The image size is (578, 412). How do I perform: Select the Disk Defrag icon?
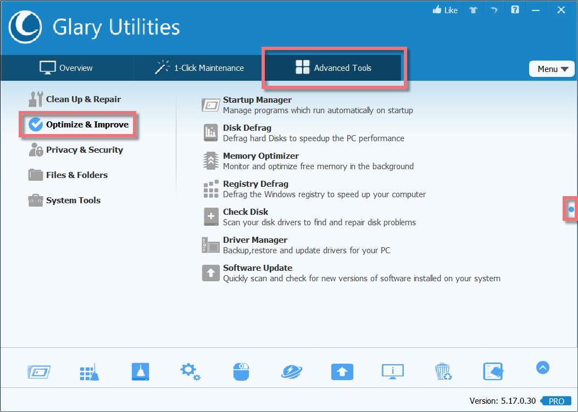[210, 132]
